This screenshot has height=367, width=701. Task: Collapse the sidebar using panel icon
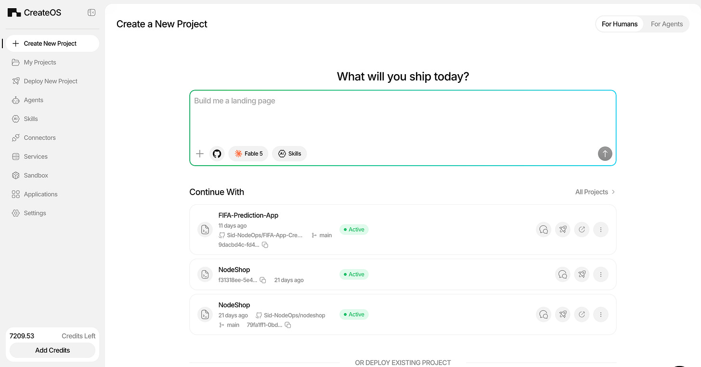point(91,13)
